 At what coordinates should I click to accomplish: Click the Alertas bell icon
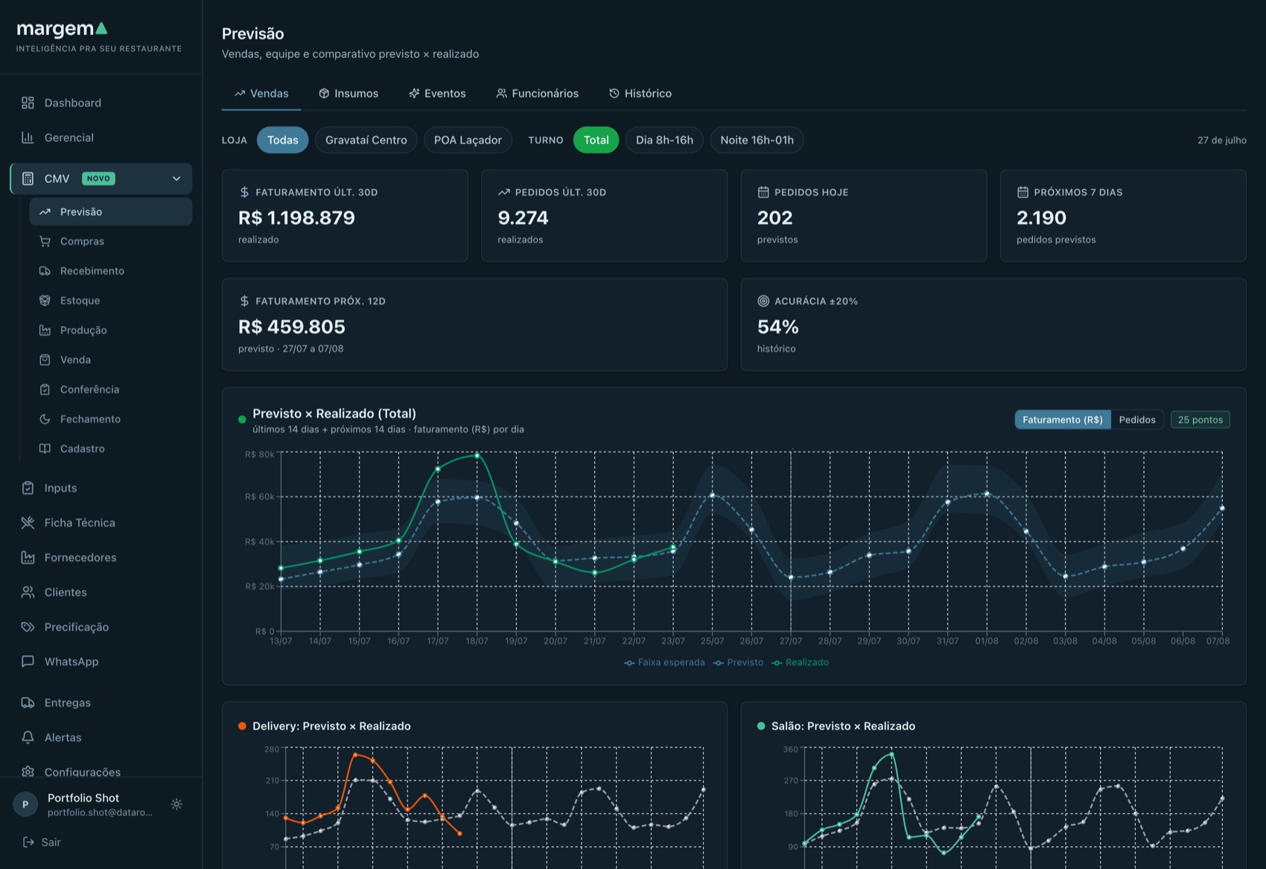click(28, 737)
